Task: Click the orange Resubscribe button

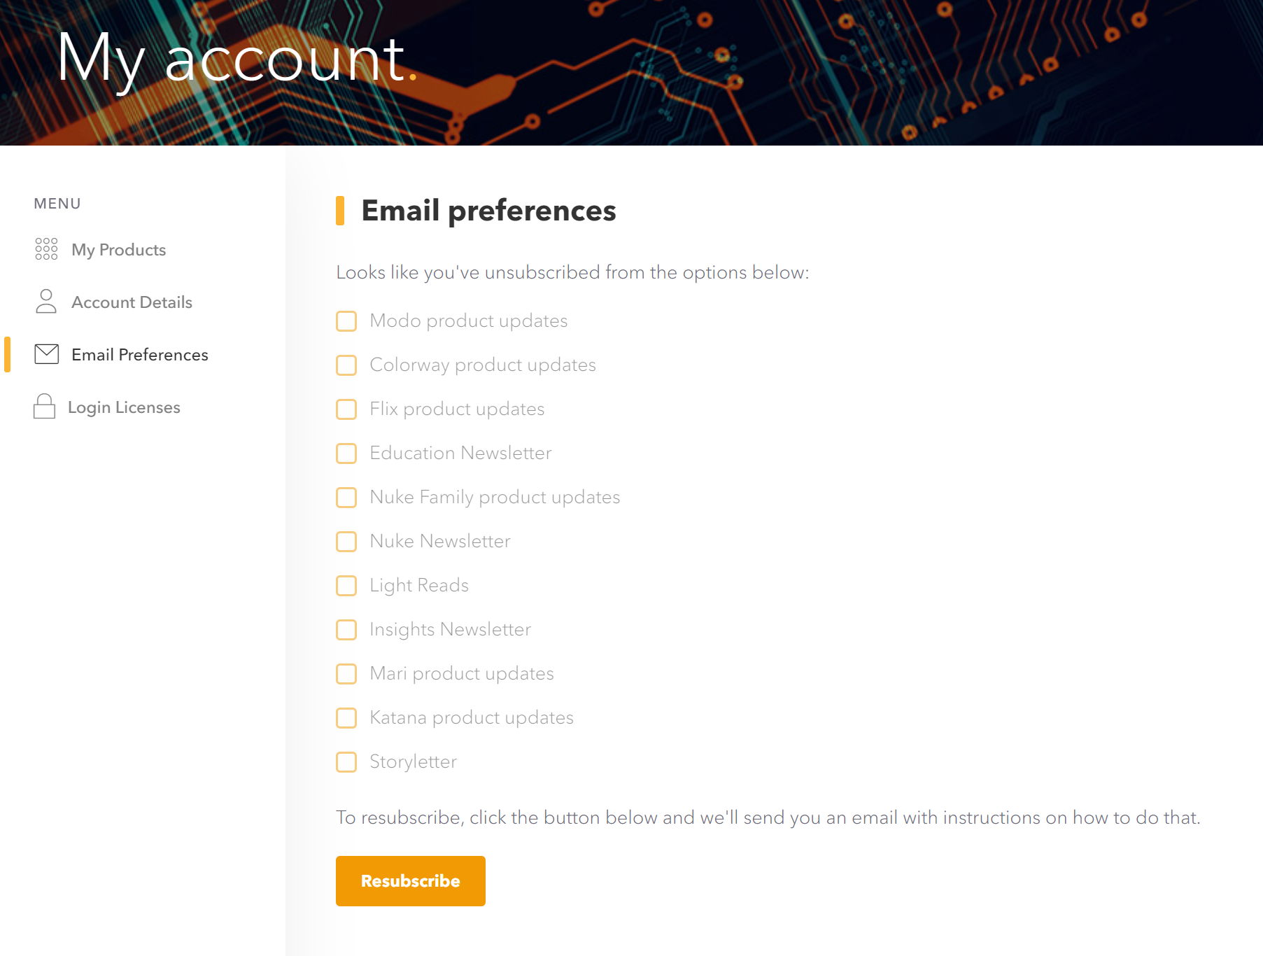Action: (x=411, y=881)
